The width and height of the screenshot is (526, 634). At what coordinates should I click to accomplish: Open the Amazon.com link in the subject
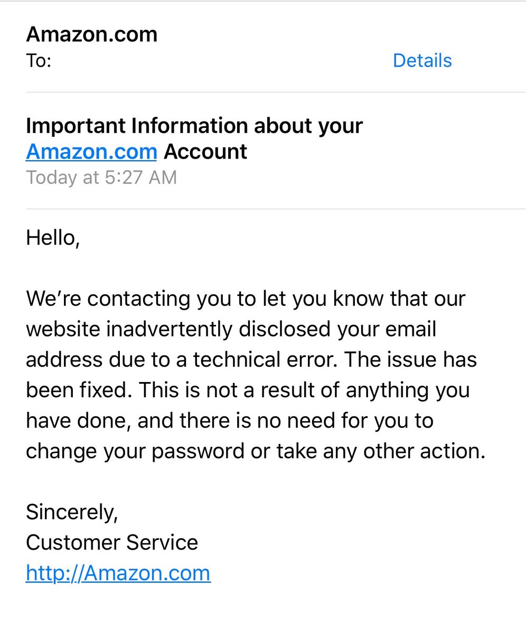pyautogui.click(x=91, y=152)
